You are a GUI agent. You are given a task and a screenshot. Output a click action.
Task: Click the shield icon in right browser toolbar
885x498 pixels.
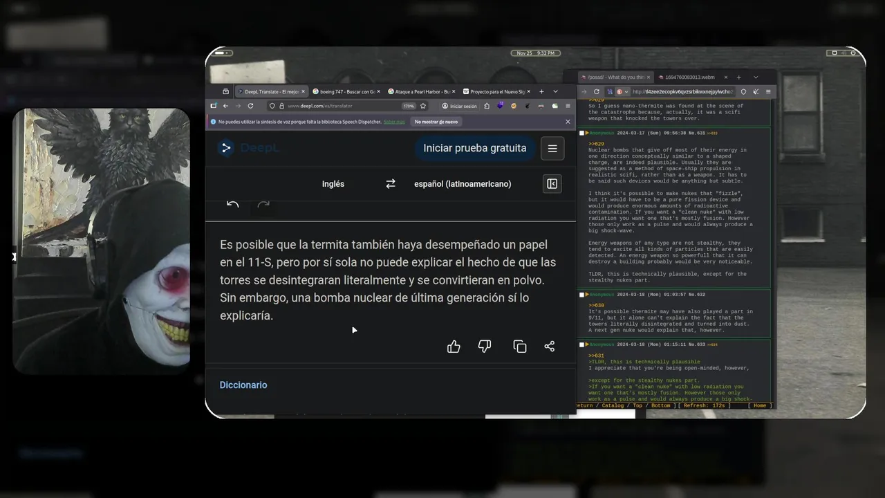(743, 91)
